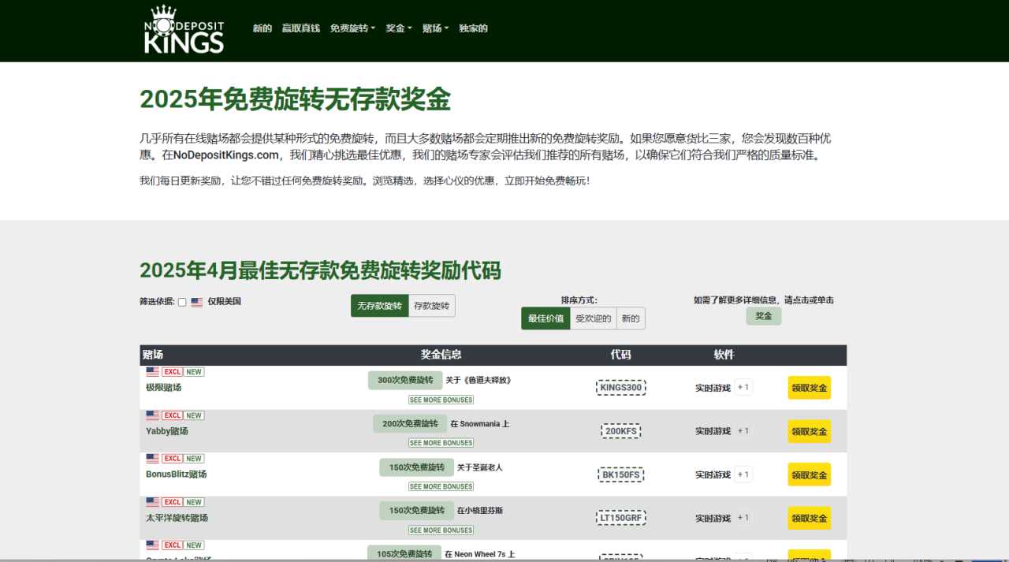This screenshot has height=562, width=1009.
Task: Click the EXCL badge in 太平洋旋转赌场 row
Action: tap(173, 502)
